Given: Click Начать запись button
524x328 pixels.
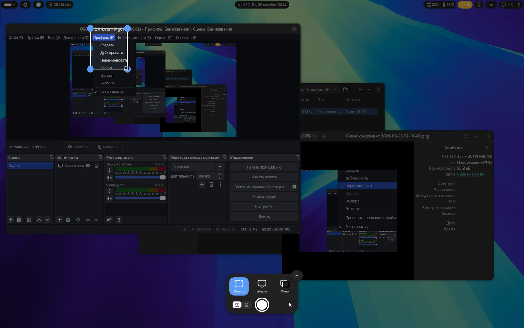Looking at the screenshot, I should (264, 177).
